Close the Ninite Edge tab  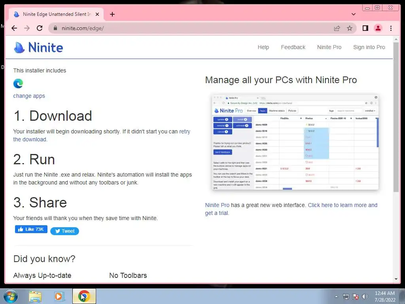coord(97,14)
